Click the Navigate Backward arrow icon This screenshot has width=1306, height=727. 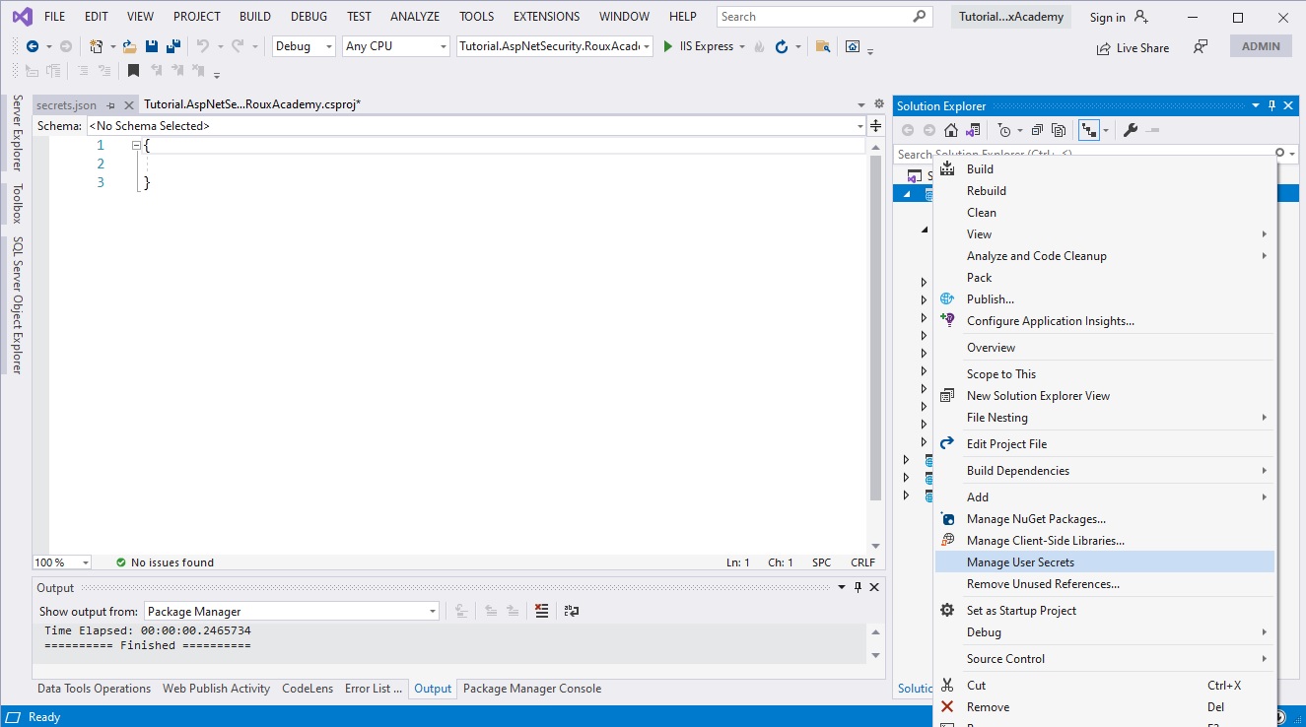click(x=29, y=45)
